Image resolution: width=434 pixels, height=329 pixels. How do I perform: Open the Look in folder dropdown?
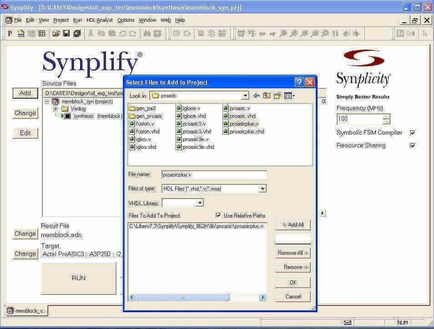click(x=246, y=96)
